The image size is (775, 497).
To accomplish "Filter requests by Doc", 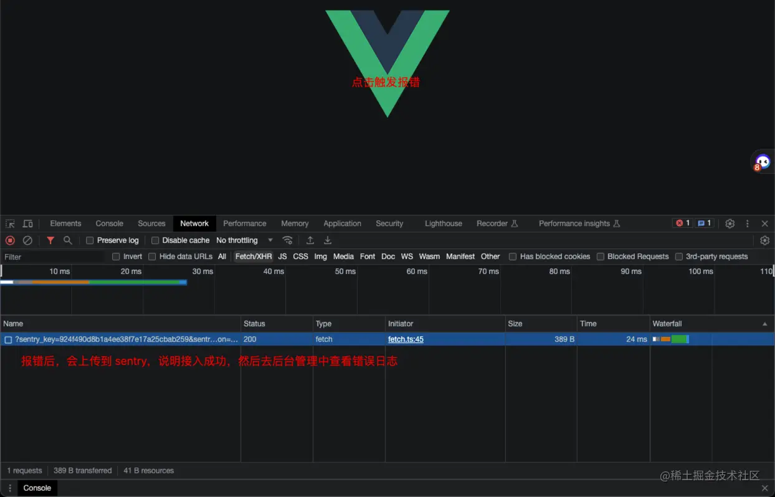I will [388, 257].
